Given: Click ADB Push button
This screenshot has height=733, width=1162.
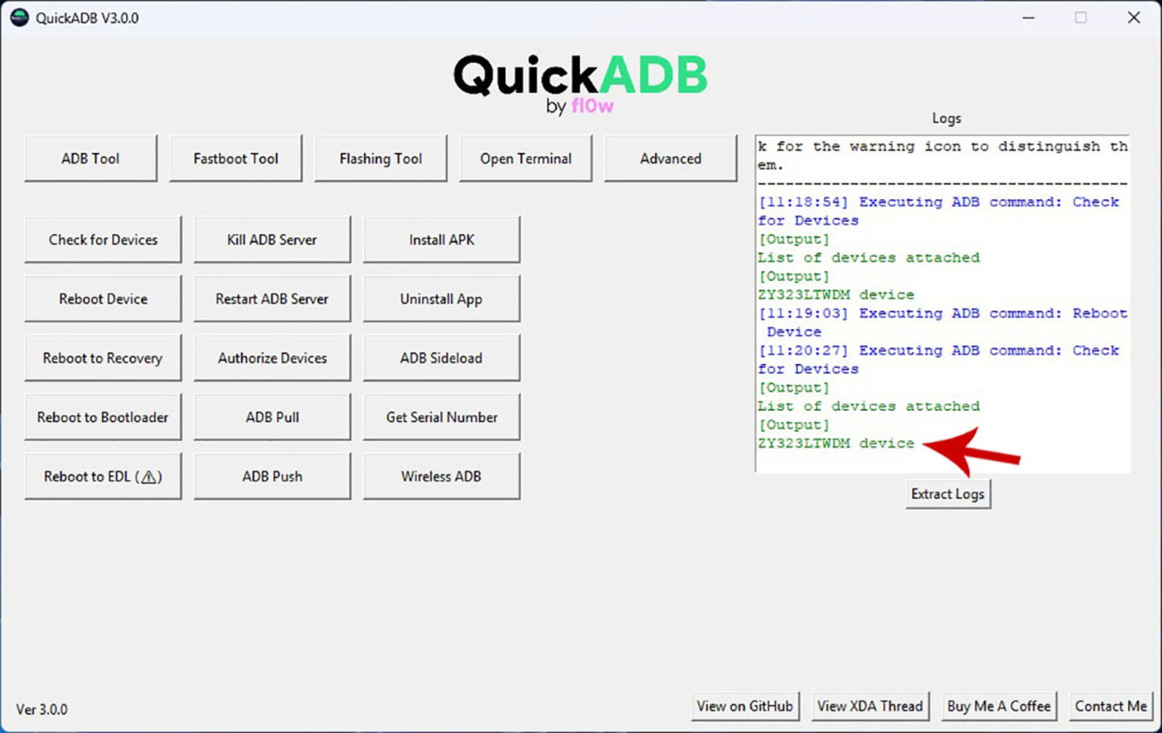Looking at the screenshot, I should (x=272, y=476).
